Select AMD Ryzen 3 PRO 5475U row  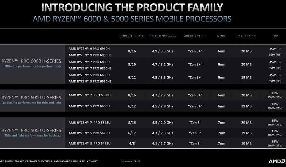pyautogui.click(x=176, y=143)
